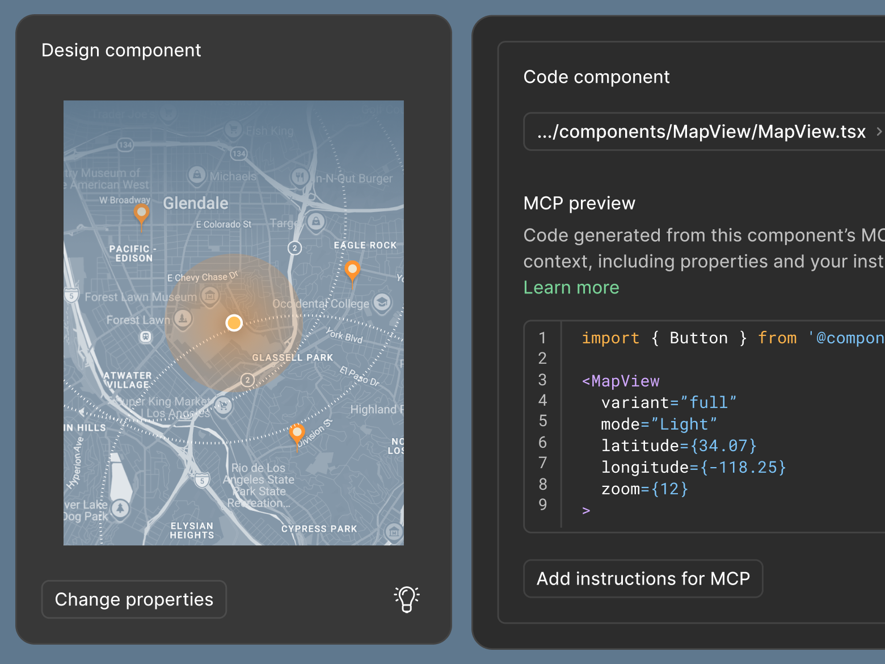Screen dimensions: 885x664
Task: Click the orange map pin below Eagle Rock
Action: (x=352, y=272)
